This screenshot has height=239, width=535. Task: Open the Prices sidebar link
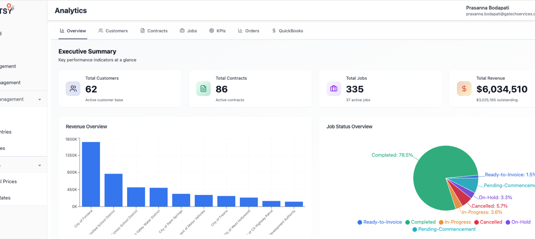click(9, 182)
